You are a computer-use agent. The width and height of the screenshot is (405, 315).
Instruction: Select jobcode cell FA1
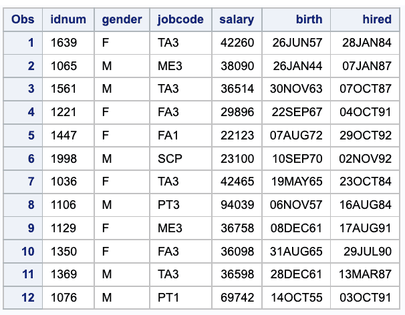tap(168, 135)
